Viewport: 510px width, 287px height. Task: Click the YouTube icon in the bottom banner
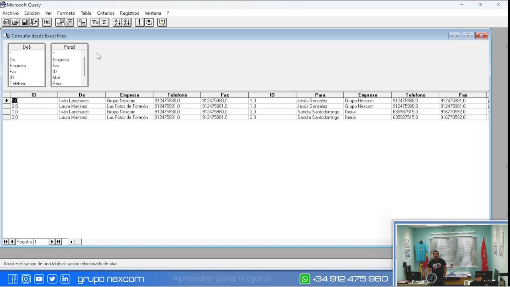39,279
